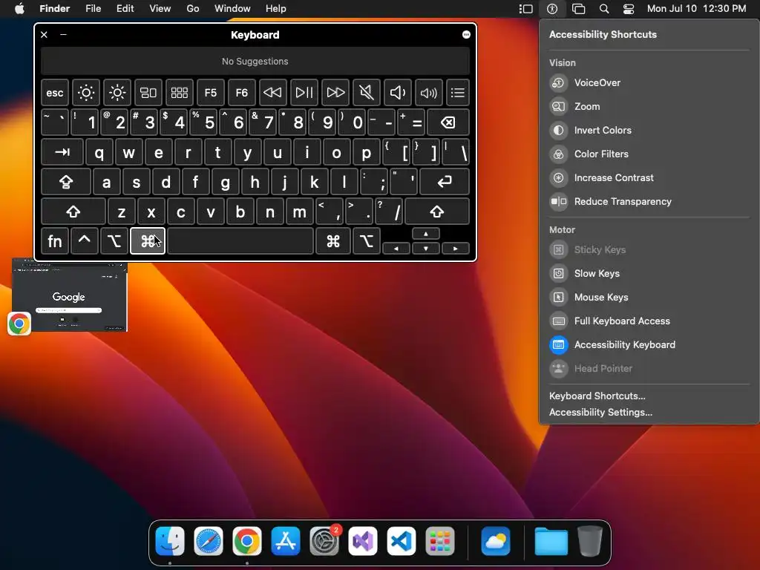Tap the right option key
The width and height of the screenshot is (760, 570).
[367, 241]
